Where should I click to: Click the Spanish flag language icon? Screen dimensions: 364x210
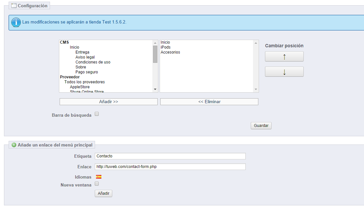(98, 177)
